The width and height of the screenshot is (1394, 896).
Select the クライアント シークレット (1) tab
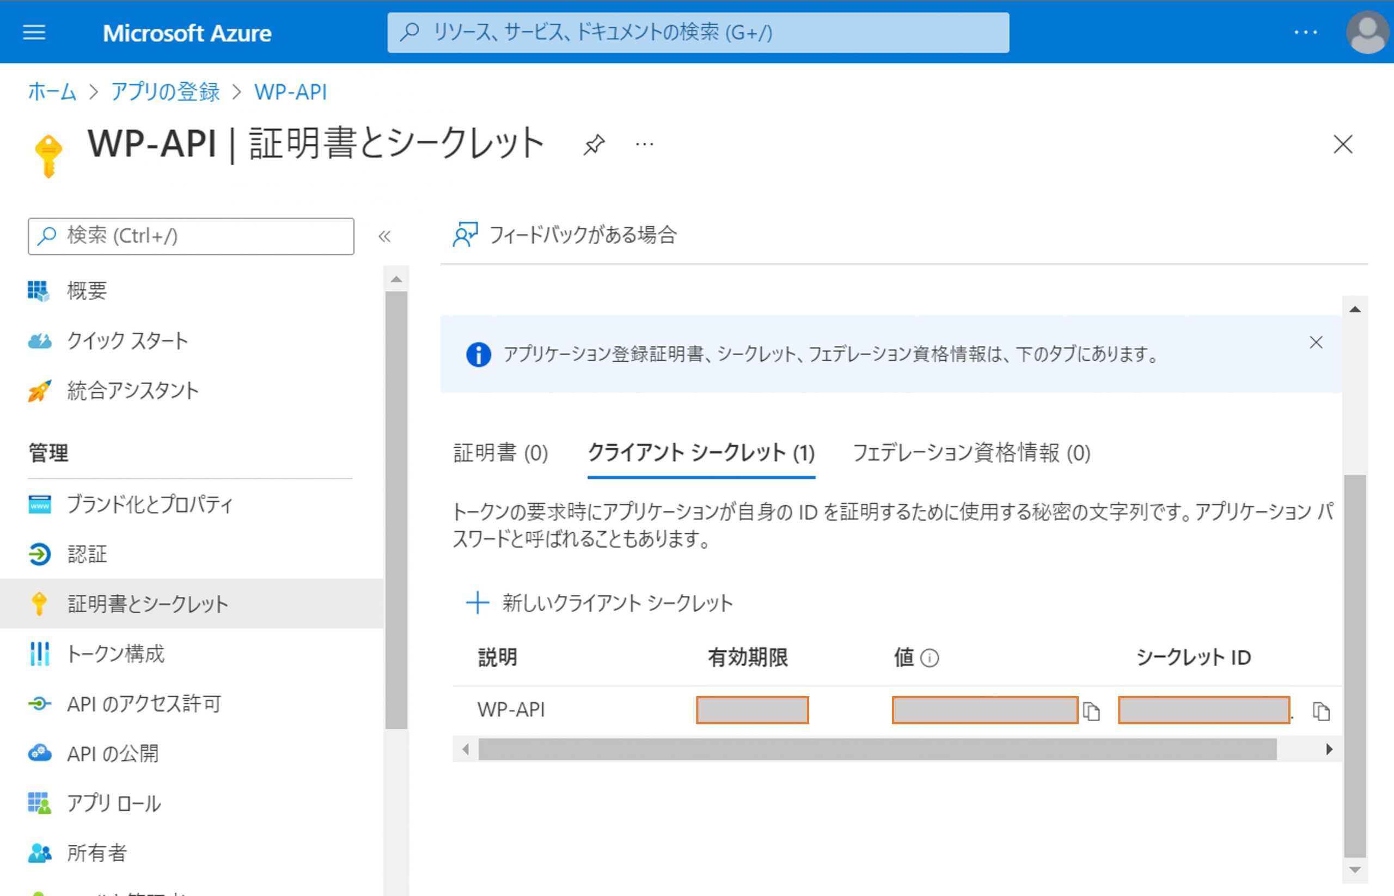click(x=701, y=453)
